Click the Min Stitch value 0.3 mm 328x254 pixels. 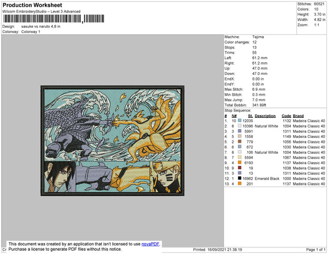pos(259,95)
